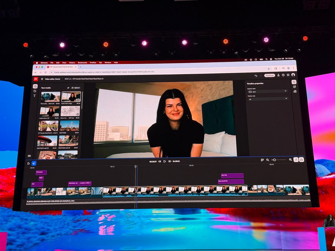The height and width of the screenshot is (251, 335).
Task: Bookmark page with the star icon
Action: tap(269, 69)
